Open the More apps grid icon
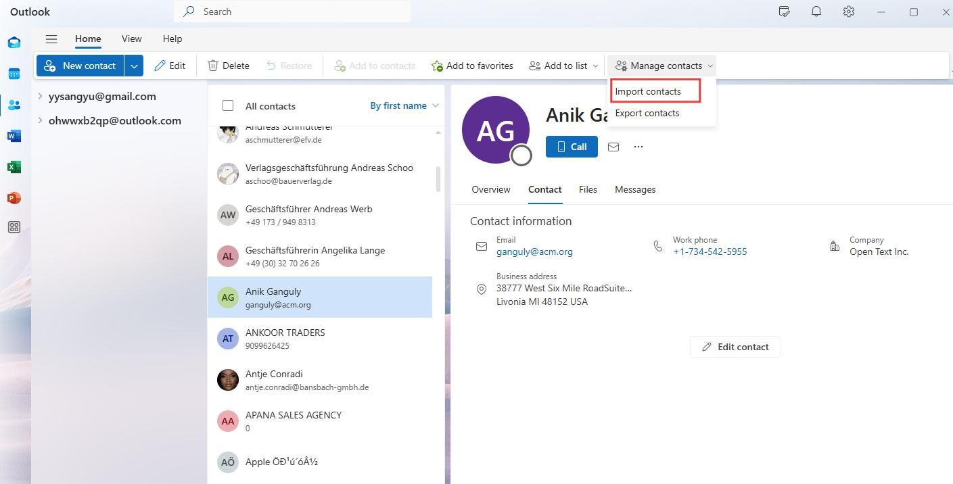Viewport: 953px width, 484px height. (x=14, y=228)
